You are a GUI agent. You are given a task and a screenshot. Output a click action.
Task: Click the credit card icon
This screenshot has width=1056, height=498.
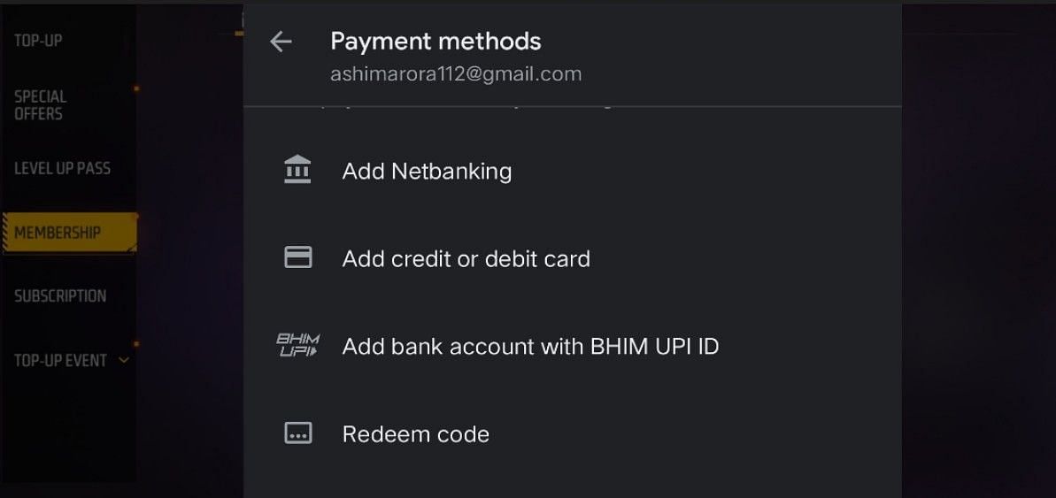coord(297,257)
